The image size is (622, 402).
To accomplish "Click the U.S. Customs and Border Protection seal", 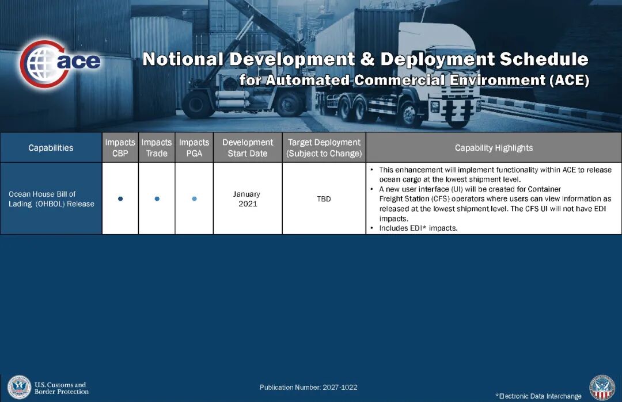I will click(19, 388).
